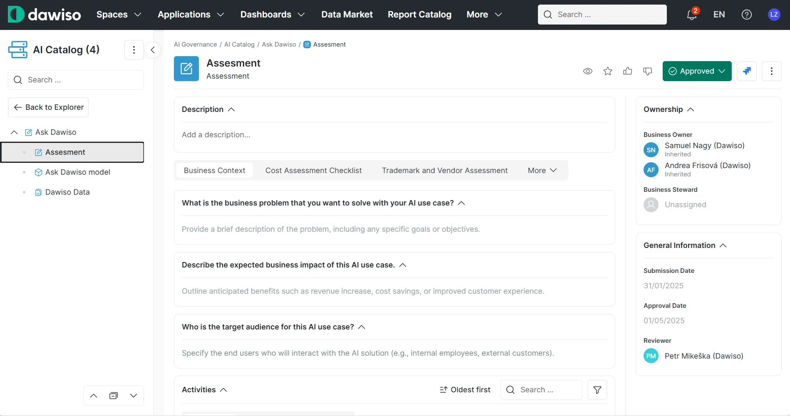Viewport: 790px width, 416px height.
Task: Open the notifications bell
Action: (x=691, y=15)
